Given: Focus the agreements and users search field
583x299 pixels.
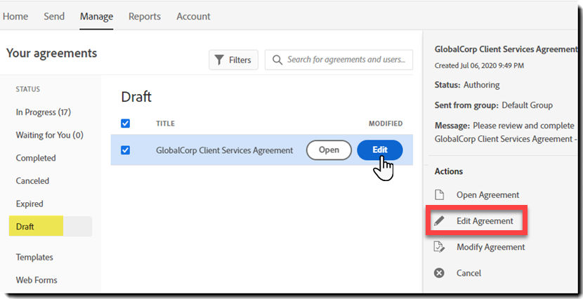Looking at the screenshot, I should tap(339, 60).
